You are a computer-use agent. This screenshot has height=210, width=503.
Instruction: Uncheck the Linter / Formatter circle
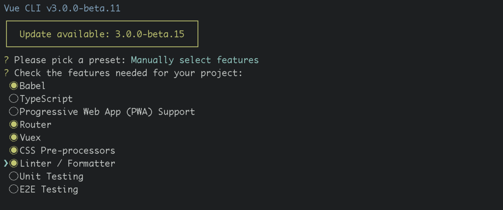point(13,163)
